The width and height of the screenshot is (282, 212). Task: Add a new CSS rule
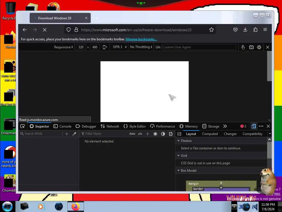pyautogui.click(x=148, y=134)
